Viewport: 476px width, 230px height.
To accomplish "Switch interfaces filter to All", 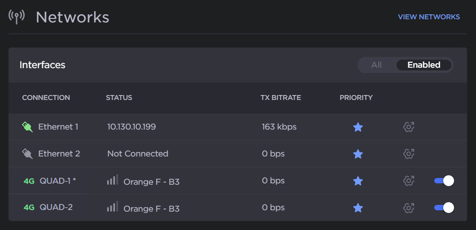I will coord(376,65).
